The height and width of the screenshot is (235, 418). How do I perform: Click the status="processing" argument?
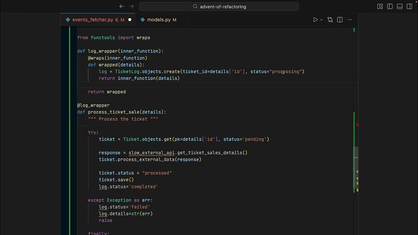point(276,71)
